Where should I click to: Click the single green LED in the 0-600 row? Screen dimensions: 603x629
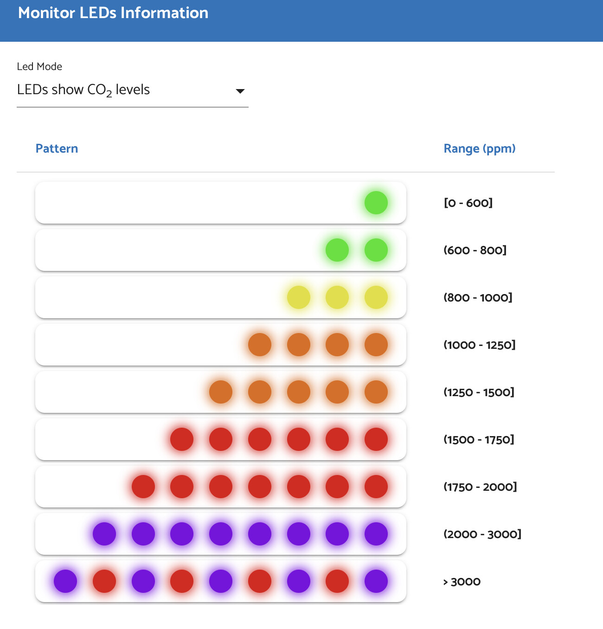376,203
